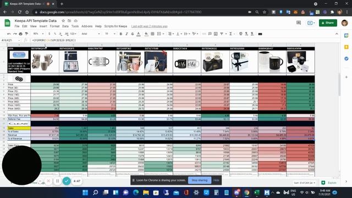Open the Tools menu

pos(75,26)
